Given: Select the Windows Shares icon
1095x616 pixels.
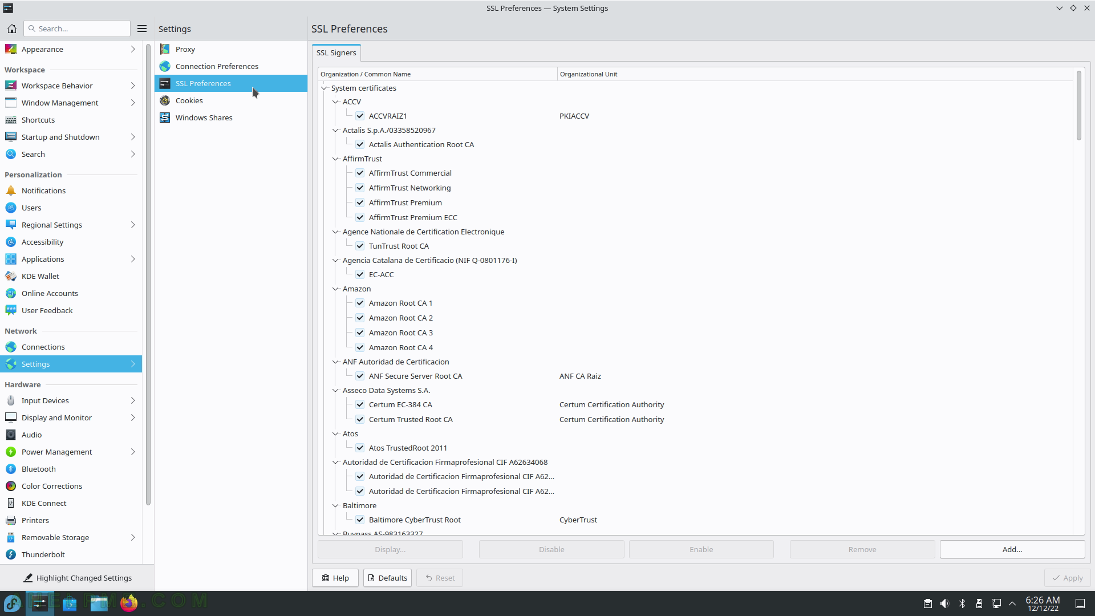Looking at the screenshot, I should tap(165, 117).
